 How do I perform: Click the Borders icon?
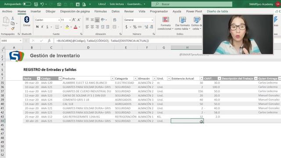coord(57,27)
